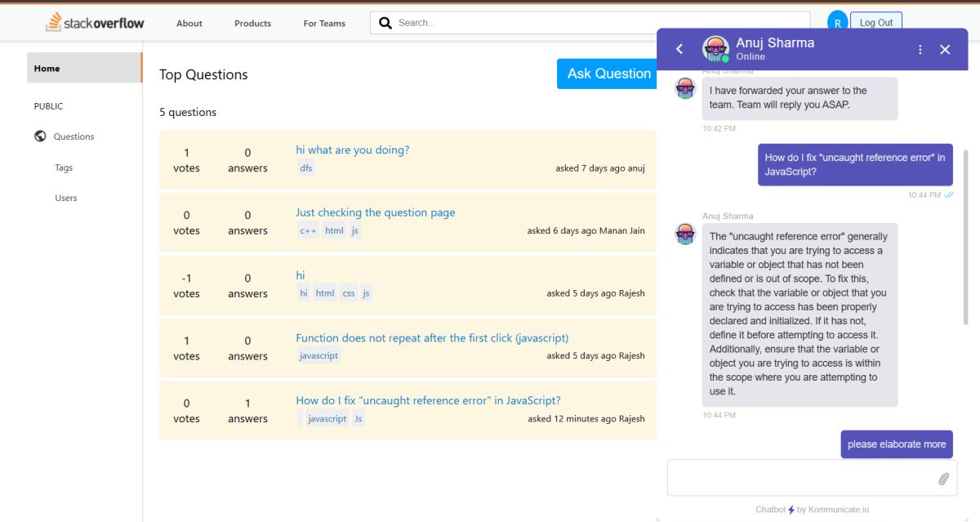The width and height of the screenshot is (980, 522).
Task: Click the chat back arrow
Action: 679,49
